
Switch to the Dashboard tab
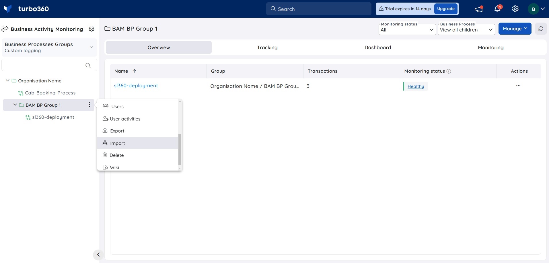tap(378, 48)
